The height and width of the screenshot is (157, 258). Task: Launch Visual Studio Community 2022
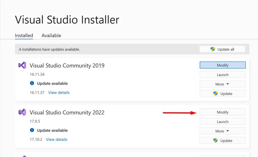(x=222, y=122)
